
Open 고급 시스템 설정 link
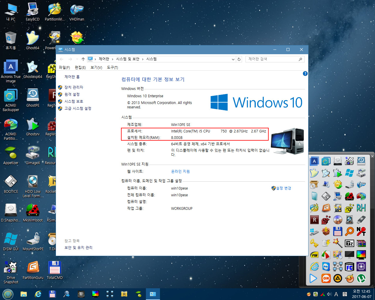[x=78, y=108]
